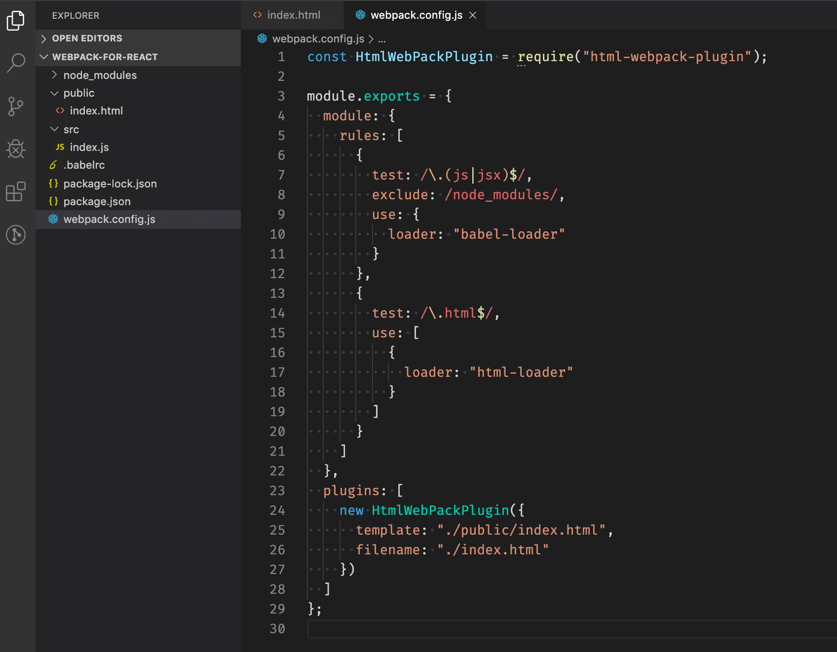Screen dimensions: 837x652
Task: Expand the node_modules folder
Action: click(x=54, y=75)
